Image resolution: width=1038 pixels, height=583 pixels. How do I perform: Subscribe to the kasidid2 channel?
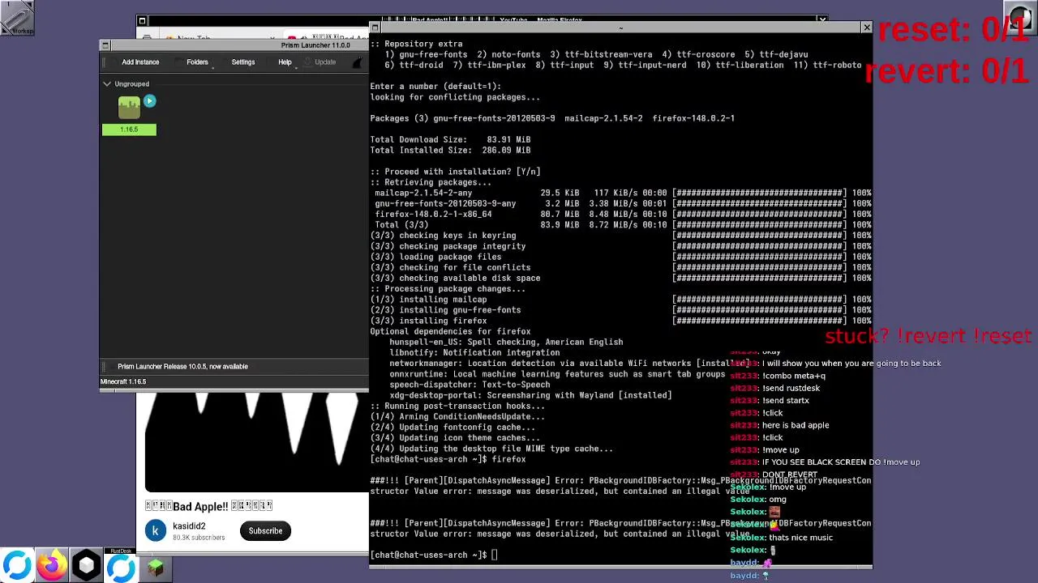tap(265, 531)
